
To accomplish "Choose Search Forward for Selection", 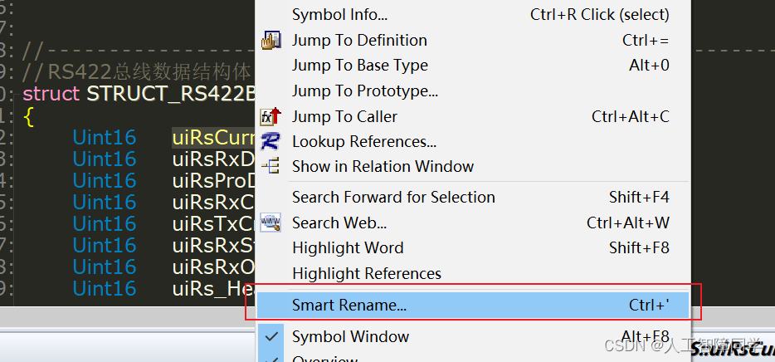I will point(472,198).
